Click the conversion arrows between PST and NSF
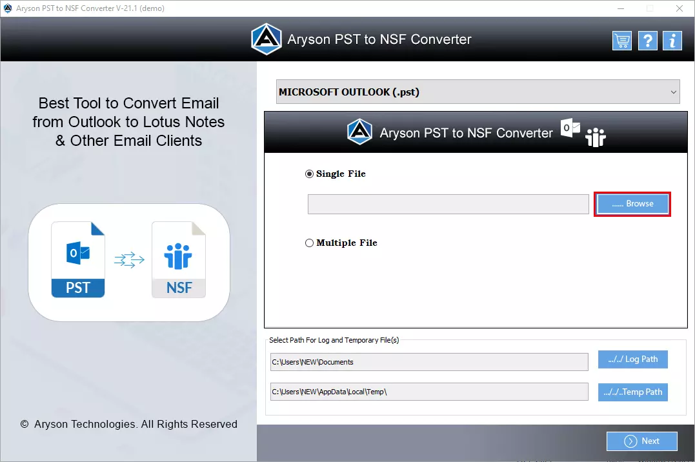The width and height of the screenshot is (695, 462). [129, 260]
